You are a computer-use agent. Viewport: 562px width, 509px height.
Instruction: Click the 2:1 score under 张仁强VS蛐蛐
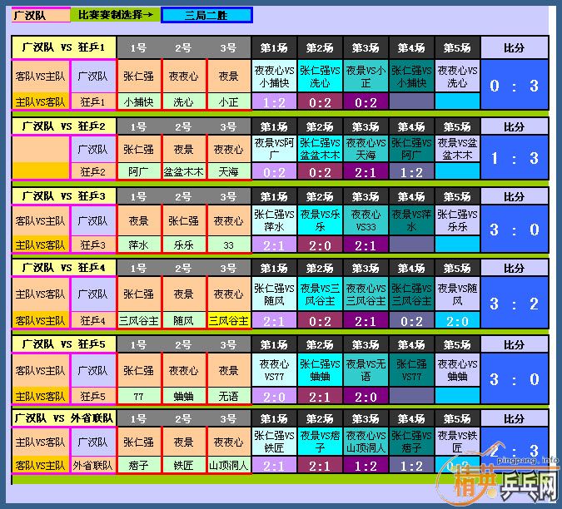(320, 397)
